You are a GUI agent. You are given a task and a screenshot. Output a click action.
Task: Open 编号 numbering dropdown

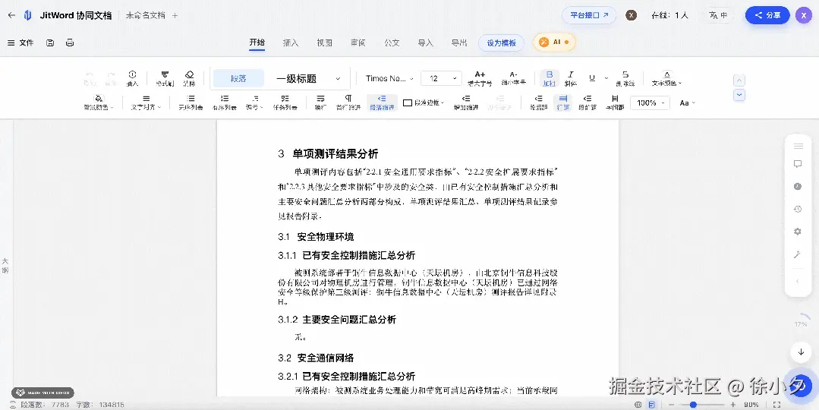pyautogui.click(x=255, y=102)
